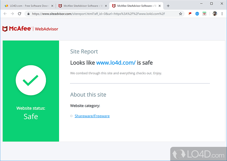Close the LO4D.com tab

coord(52,6)
